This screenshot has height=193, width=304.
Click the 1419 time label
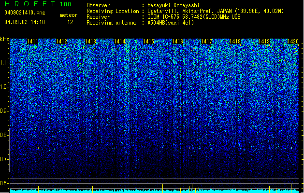click(264, 41)
